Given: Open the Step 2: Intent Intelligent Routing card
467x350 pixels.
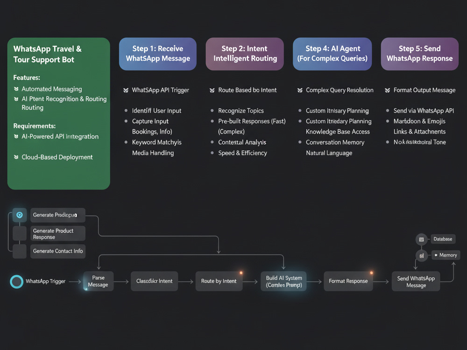Looking at the screenshot, I should click(x=245, y=54).
